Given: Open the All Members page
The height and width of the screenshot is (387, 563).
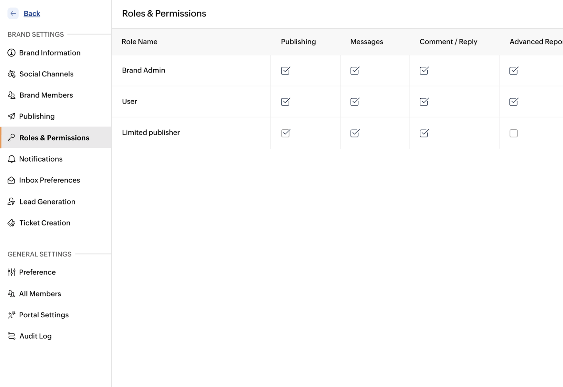Looking at the screenshot, I should coord(40,293).
